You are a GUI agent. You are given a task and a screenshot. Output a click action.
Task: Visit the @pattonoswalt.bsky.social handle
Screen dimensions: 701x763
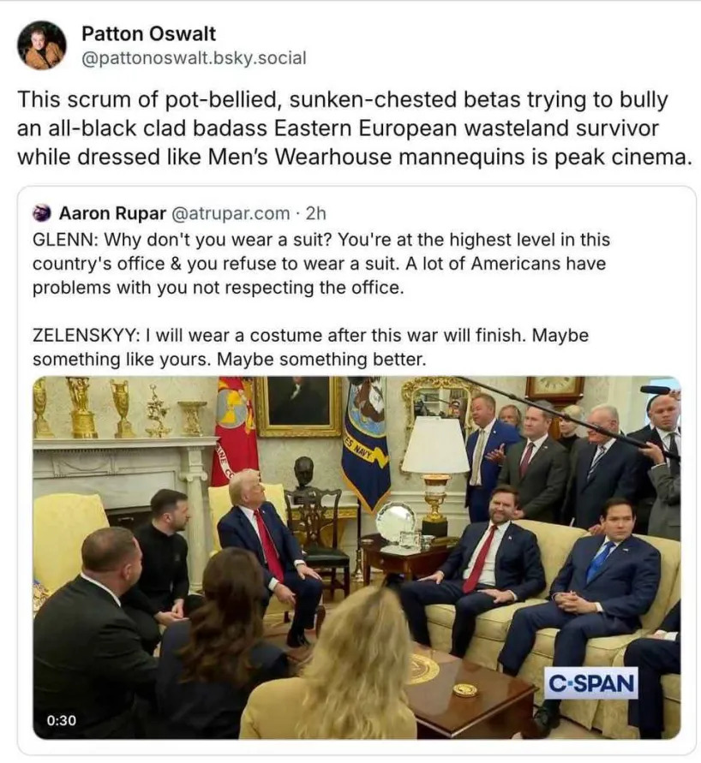point(194,58)
